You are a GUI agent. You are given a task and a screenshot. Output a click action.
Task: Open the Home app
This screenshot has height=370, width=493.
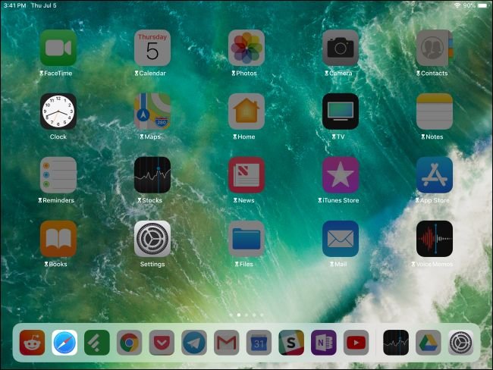point(246,112)
